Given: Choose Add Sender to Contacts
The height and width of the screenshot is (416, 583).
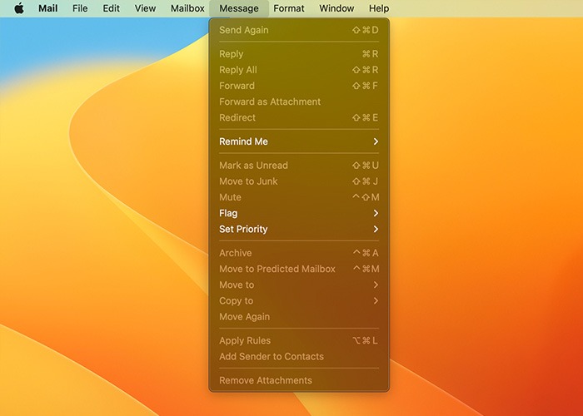Looking at the screenshot, I should point(299,357).
